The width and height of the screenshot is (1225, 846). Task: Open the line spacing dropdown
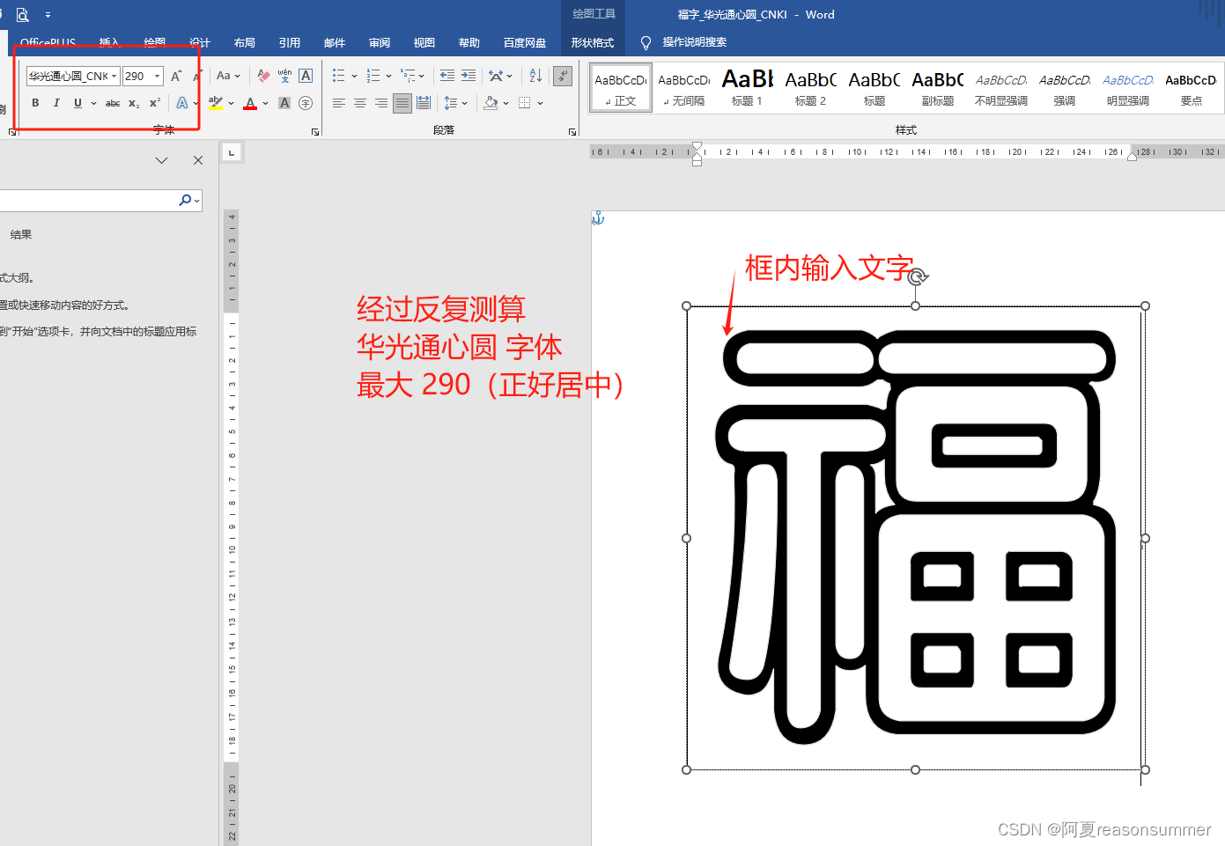click(455, 103)
